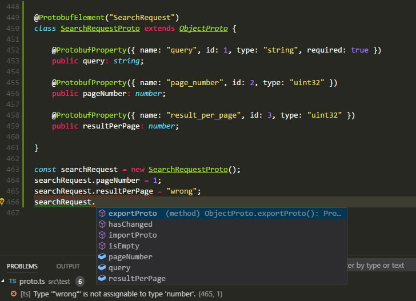Click the @ProtobufElement decorator on line 449
Image resolution: width=416 pixels, height=301 pixels.
coord(70,18)
